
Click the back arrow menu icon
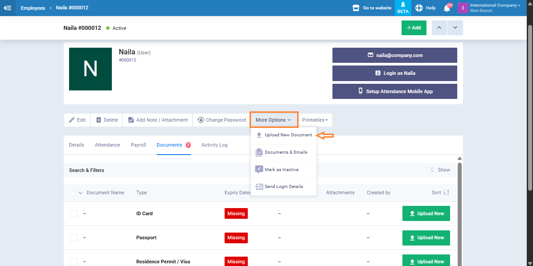8,8
